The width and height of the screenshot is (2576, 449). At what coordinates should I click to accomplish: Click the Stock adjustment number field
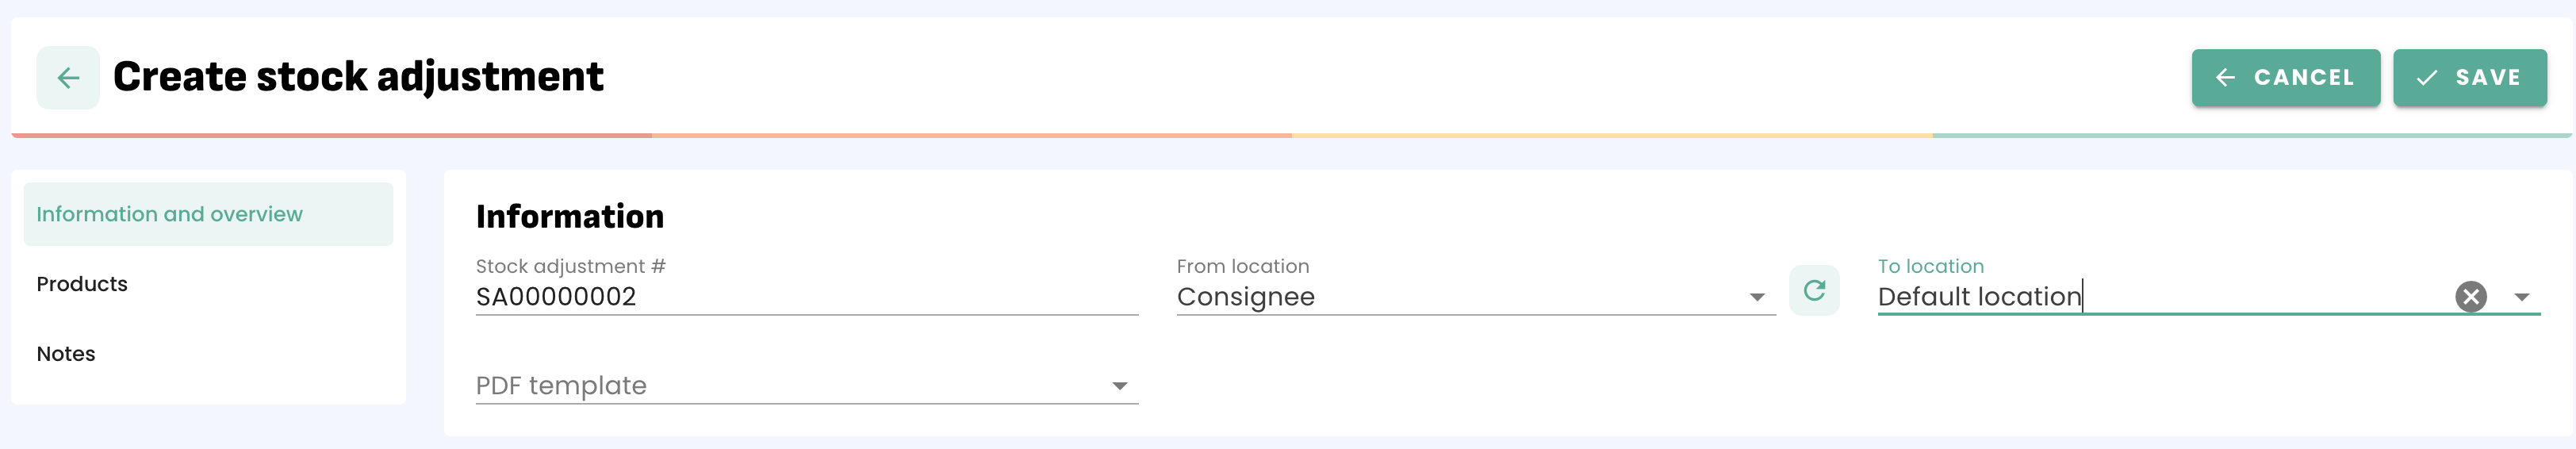tap(805, 297)
